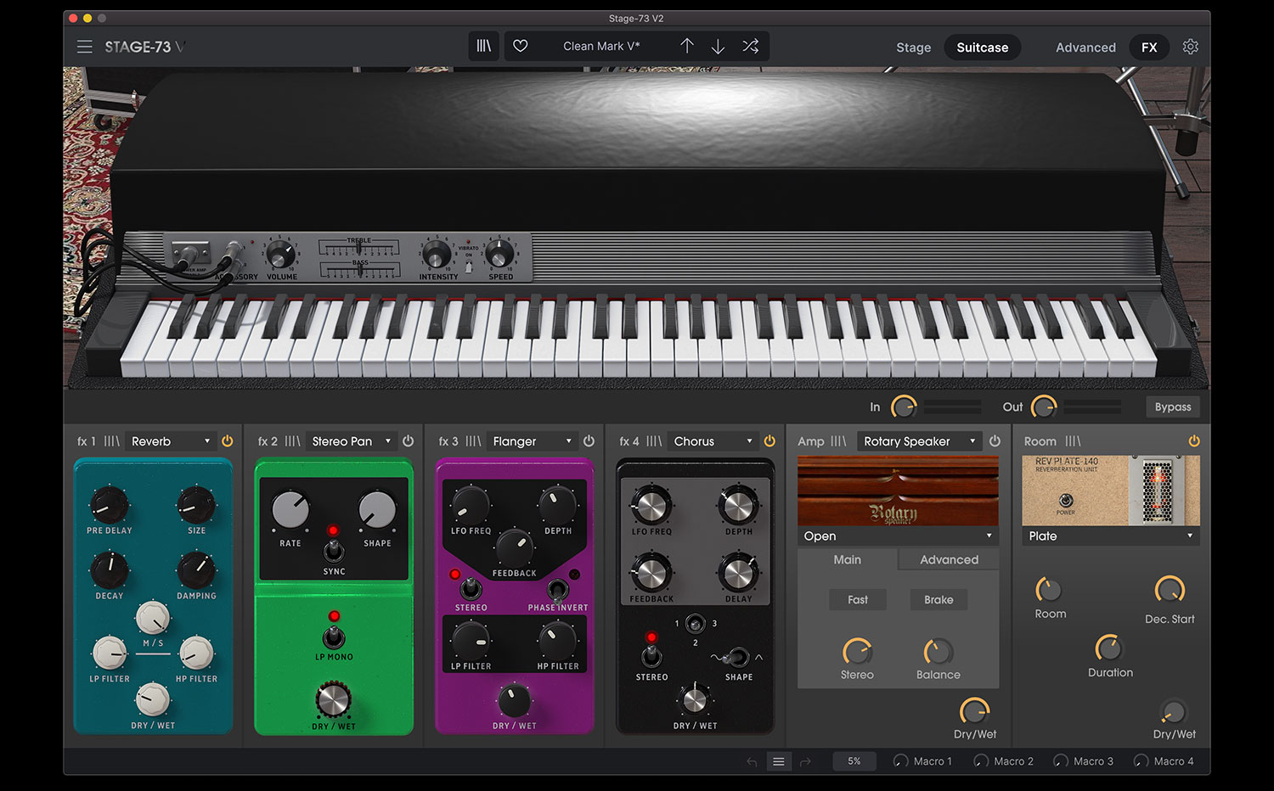Click the Treble EQ slider
The width and height of the screenshot is (1274, 791).
click(359, 248)
